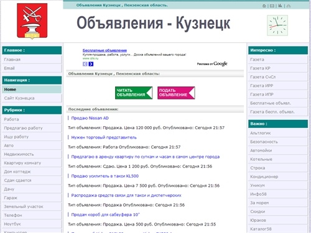Viewport: 311px width, 233px height.
Task: Open the Бесплатные объявления ad link
Action: 104,50
